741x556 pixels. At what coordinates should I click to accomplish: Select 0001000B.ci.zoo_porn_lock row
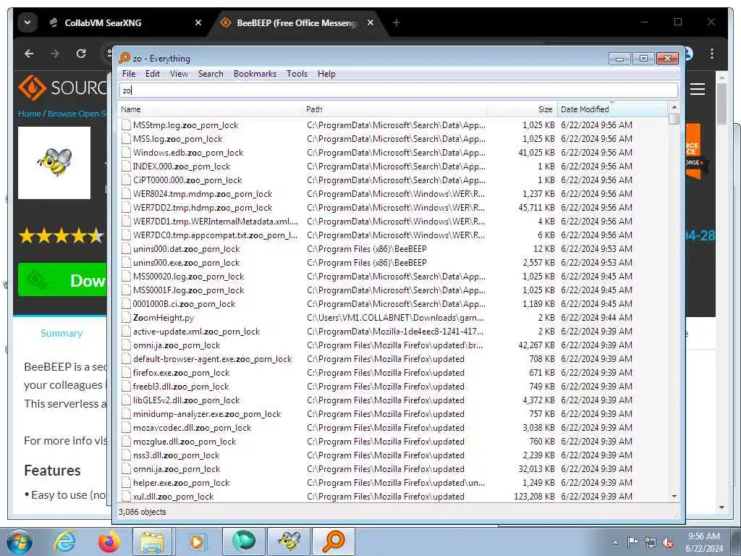click(x=393, y=304)
